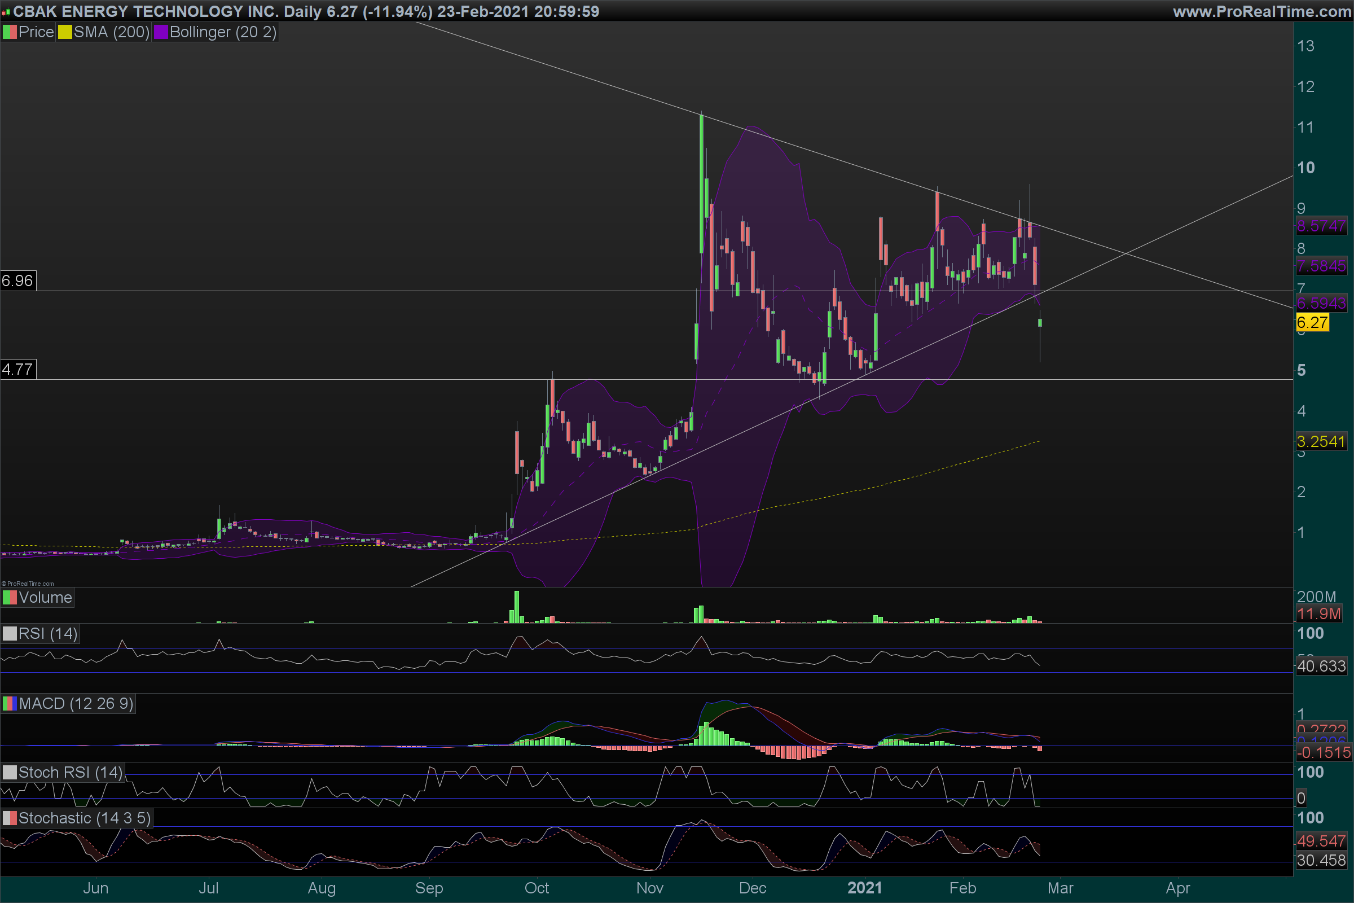Click the SMA (200) indicator label

(111, 32)
